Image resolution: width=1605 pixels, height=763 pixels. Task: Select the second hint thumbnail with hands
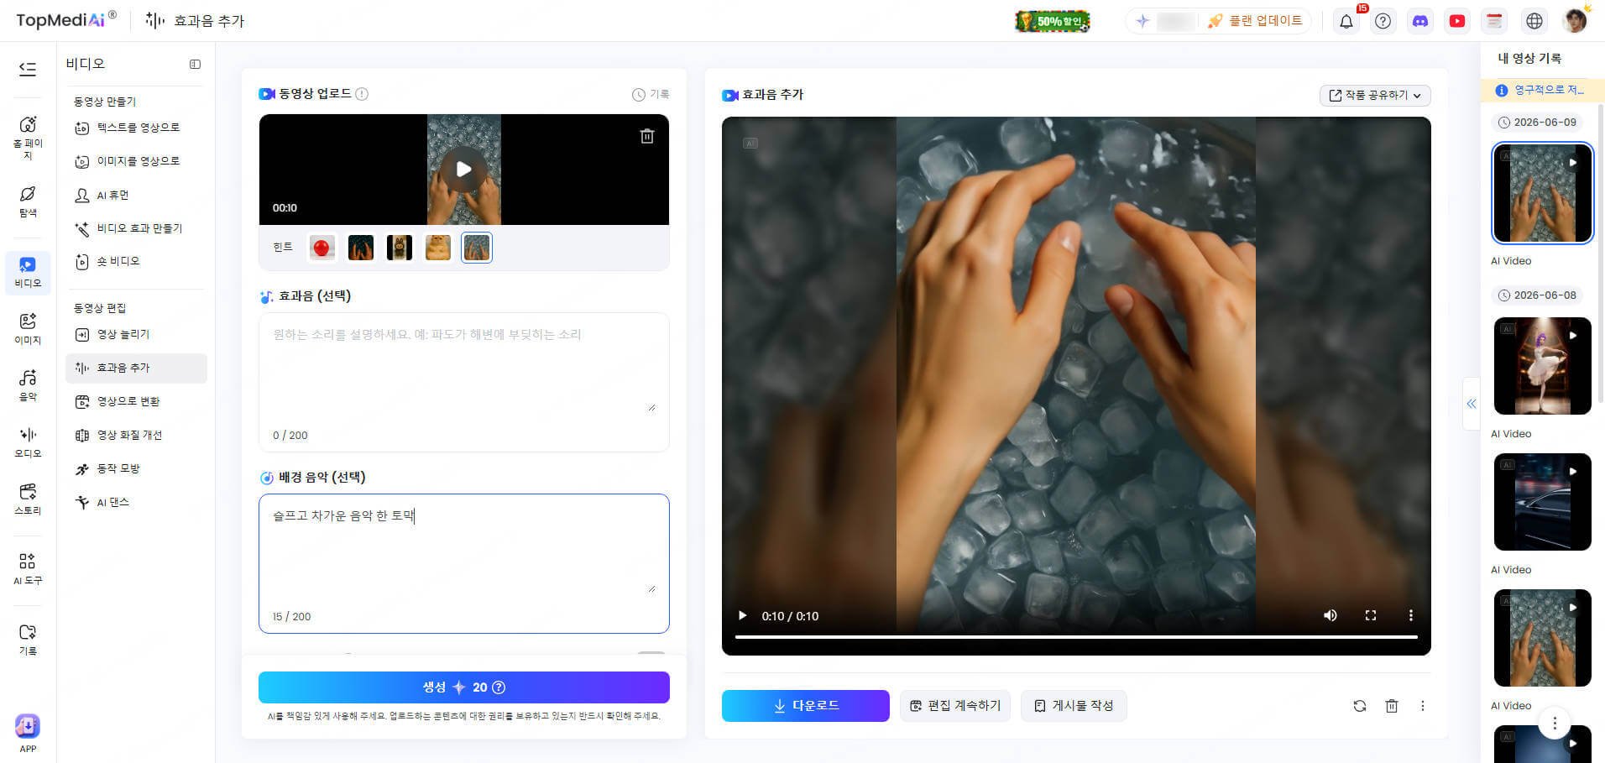361,248
